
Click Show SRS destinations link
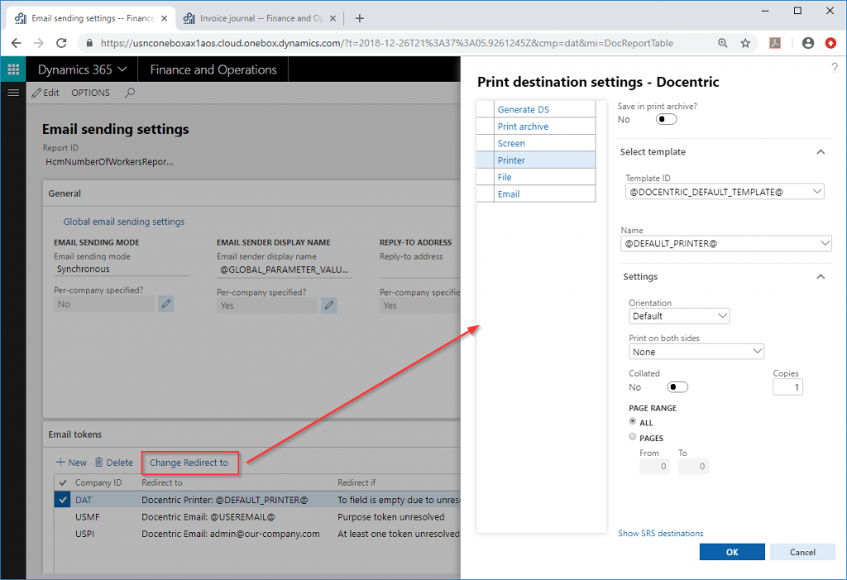[x=661, y=533]
